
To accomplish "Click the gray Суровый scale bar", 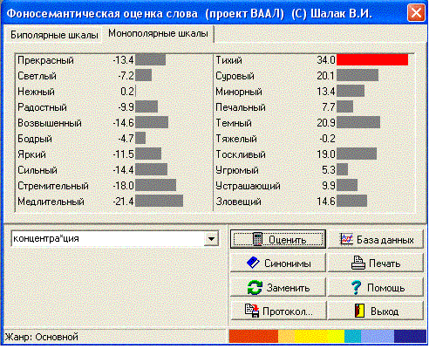I will click(358, 75).
